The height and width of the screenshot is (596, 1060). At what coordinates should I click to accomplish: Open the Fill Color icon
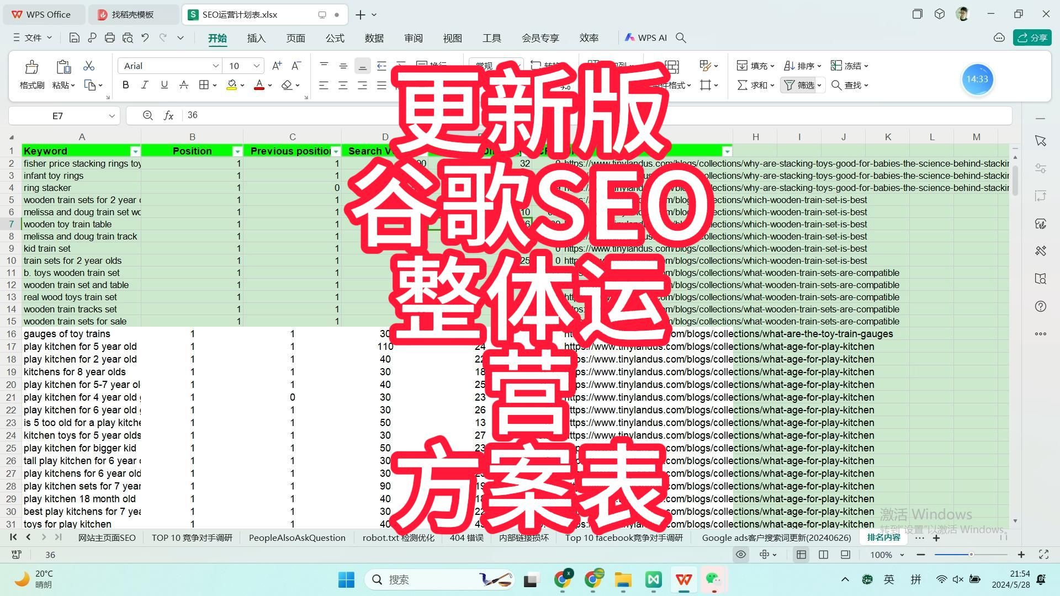[231, 85]
